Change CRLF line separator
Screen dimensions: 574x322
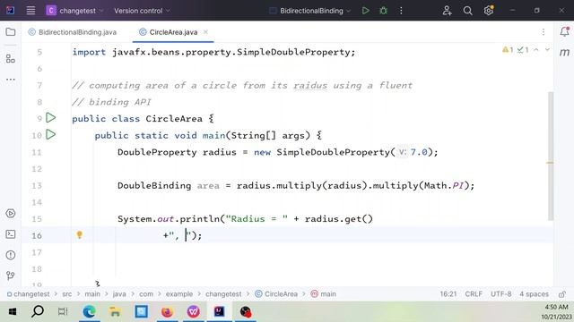474,294
